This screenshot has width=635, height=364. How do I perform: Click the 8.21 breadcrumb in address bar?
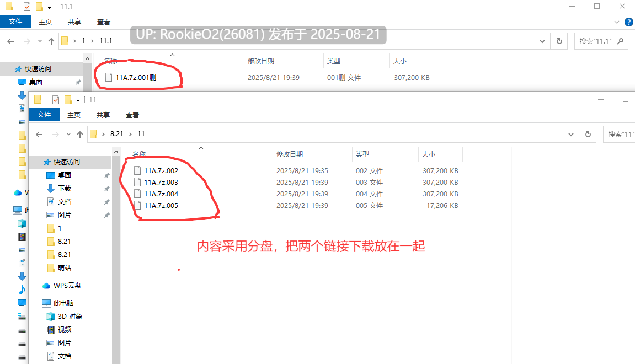click(116, 134)
